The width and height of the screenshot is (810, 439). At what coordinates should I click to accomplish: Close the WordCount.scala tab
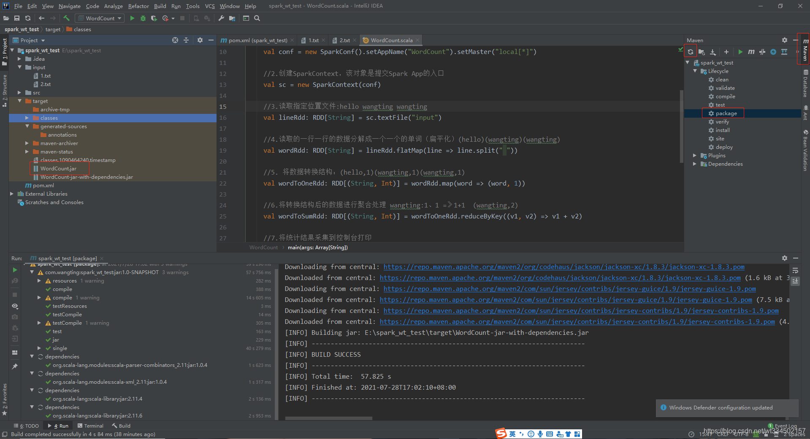point(417,40)
